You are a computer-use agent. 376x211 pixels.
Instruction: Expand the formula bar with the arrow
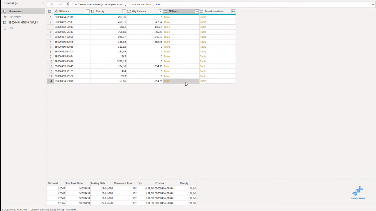[x=373, y=5]
